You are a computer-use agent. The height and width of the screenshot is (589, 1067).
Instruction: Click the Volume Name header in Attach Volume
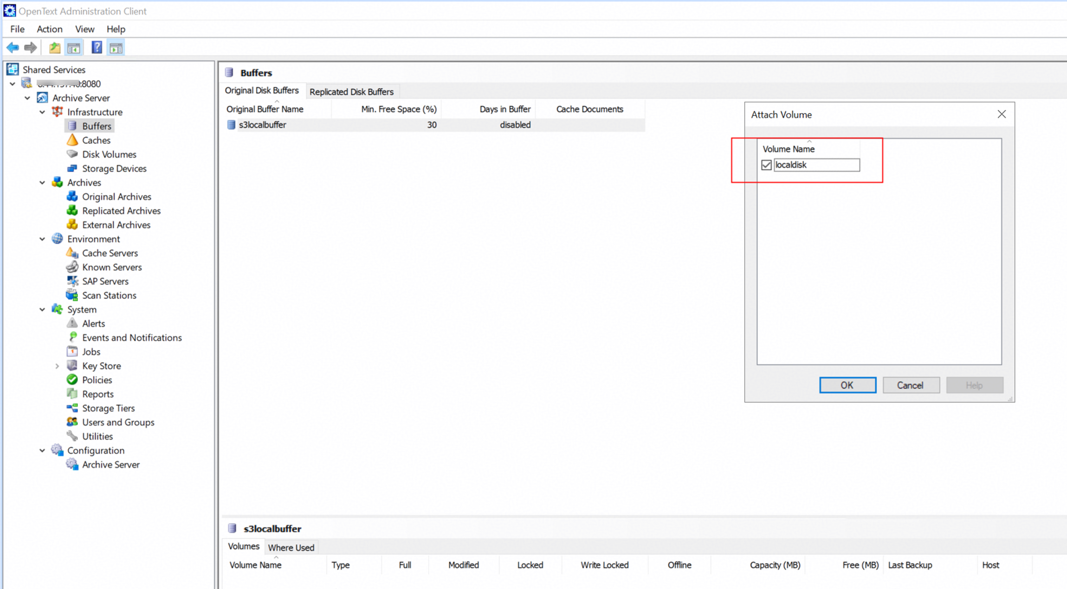click(809, 149)
